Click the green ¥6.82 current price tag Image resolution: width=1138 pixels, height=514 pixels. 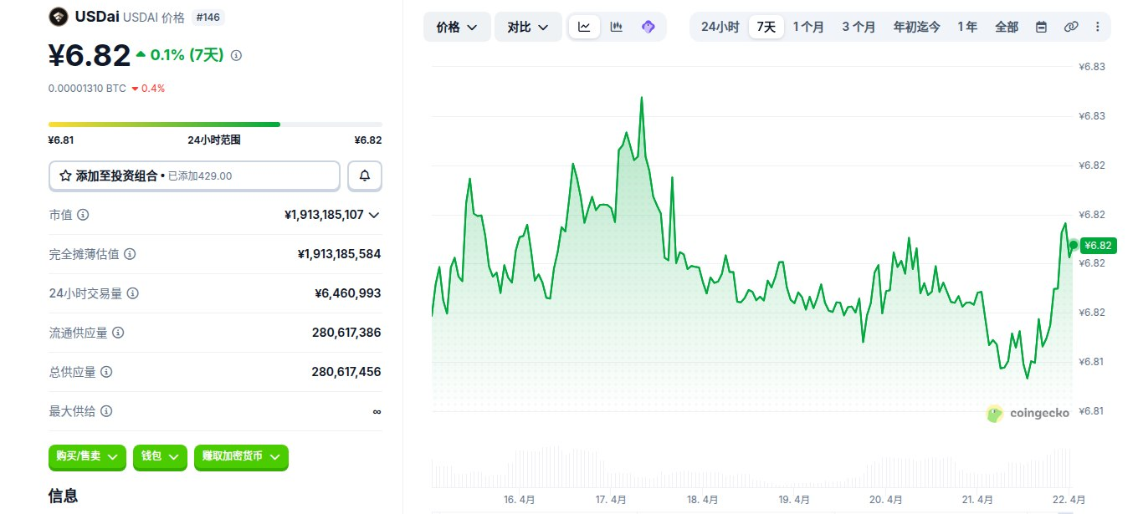click(x=1097, y=245)
